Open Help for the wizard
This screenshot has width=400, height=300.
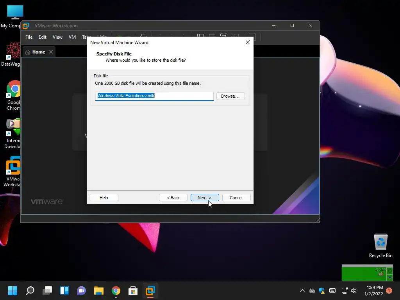pos(104,197)
